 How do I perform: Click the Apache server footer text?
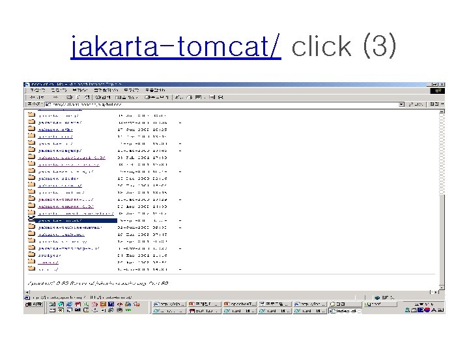98,283
